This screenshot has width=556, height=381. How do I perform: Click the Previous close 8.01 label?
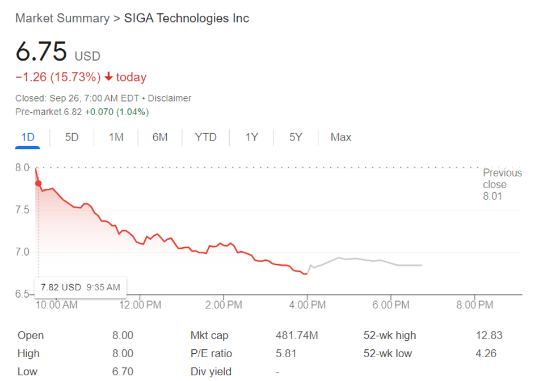(x=502, y=185)
